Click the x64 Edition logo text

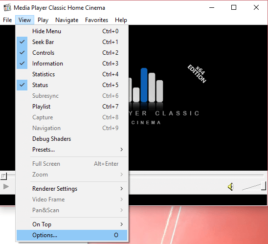198,74
